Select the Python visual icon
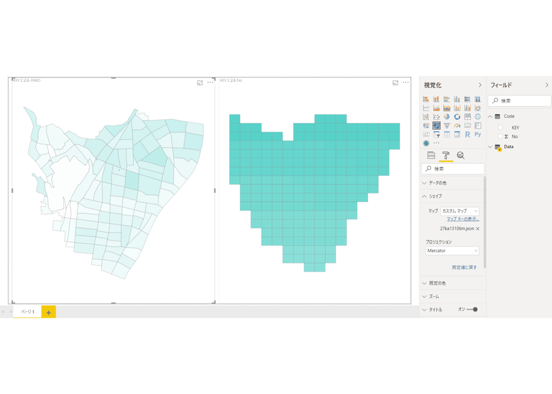552x394 pixels. tap(478, 134)
